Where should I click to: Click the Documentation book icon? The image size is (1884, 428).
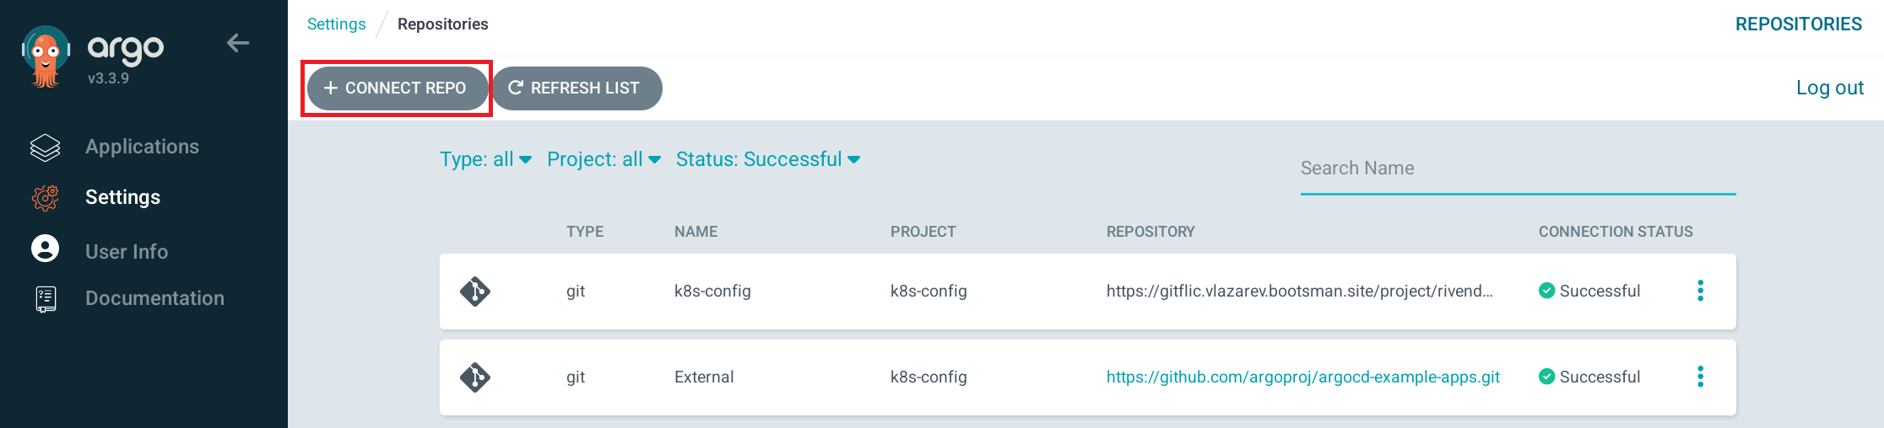(x=46, y=299)
